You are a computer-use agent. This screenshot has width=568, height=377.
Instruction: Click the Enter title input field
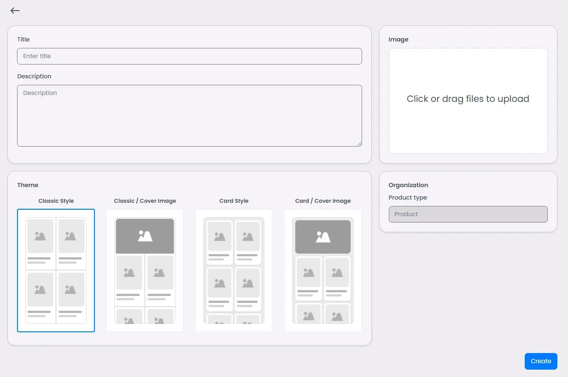coord(189,56)
